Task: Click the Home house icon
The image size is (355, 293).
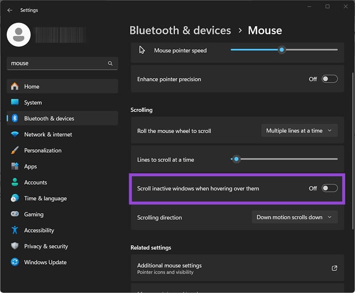Action: 15,86
